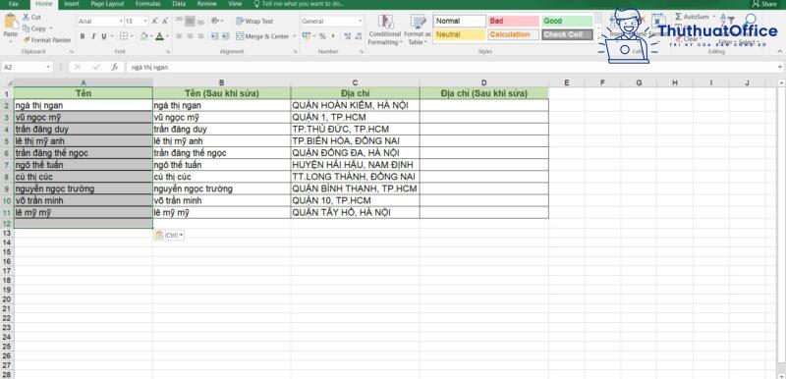This screenshot has width=786, height=379.
Task: Open the General number format dropdown
Action: point(360,21)
